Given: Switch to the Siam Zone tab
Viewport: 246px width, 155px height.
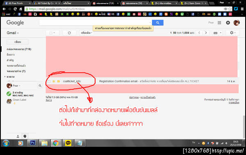Looking at the screenshot, I should pyautogui.click(x=194, y=3).
